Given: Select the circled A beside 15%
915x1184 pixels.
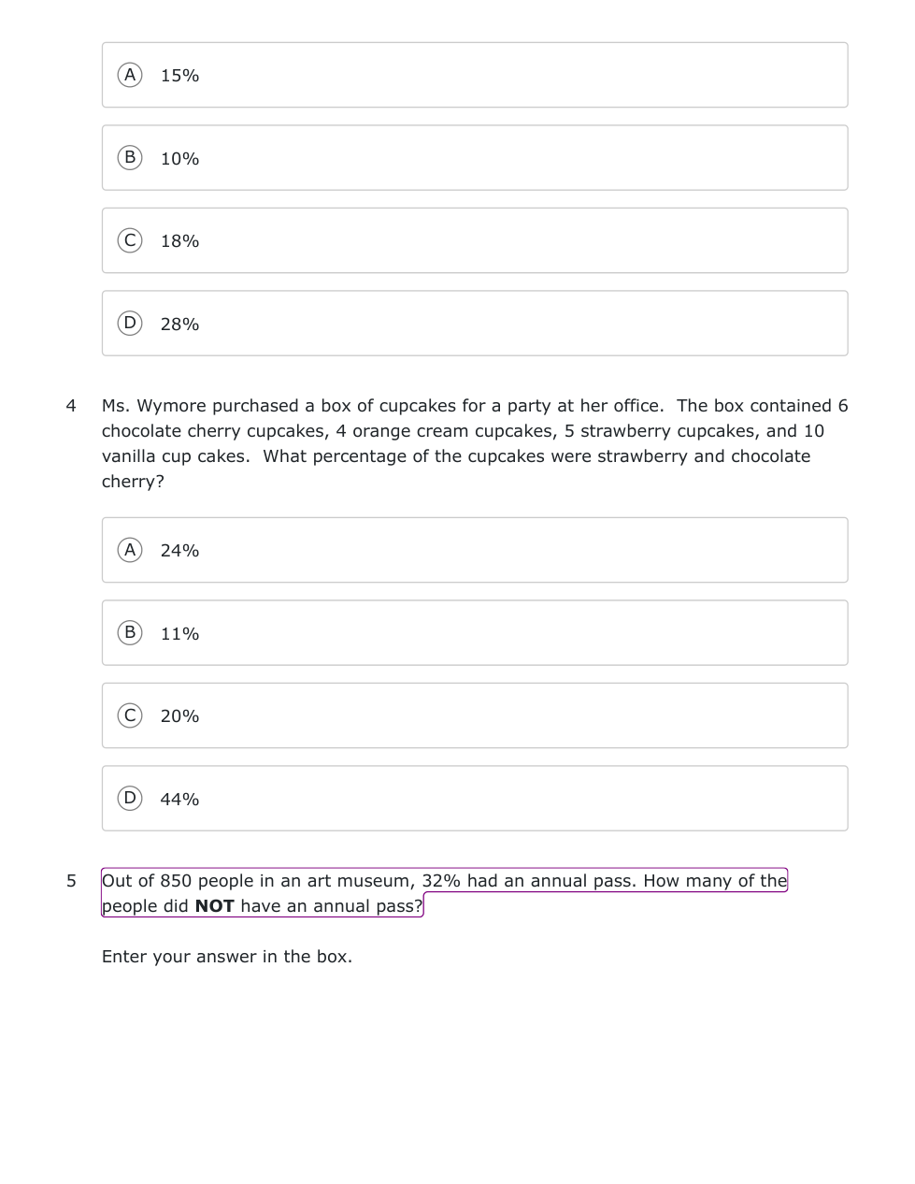Looking at the screenshot, I should click(130, 75).
